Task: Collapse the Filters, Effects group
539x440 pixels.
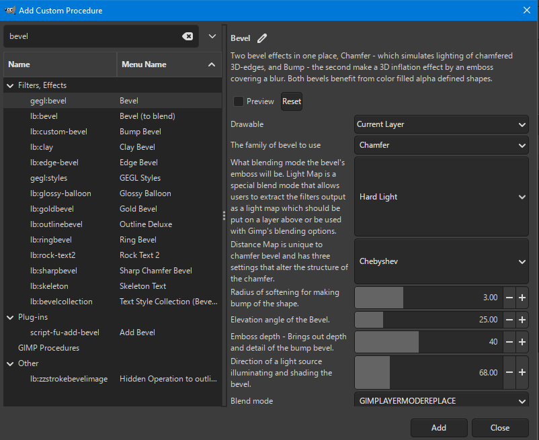Action: pyautogui.click(x=10, y=86)
